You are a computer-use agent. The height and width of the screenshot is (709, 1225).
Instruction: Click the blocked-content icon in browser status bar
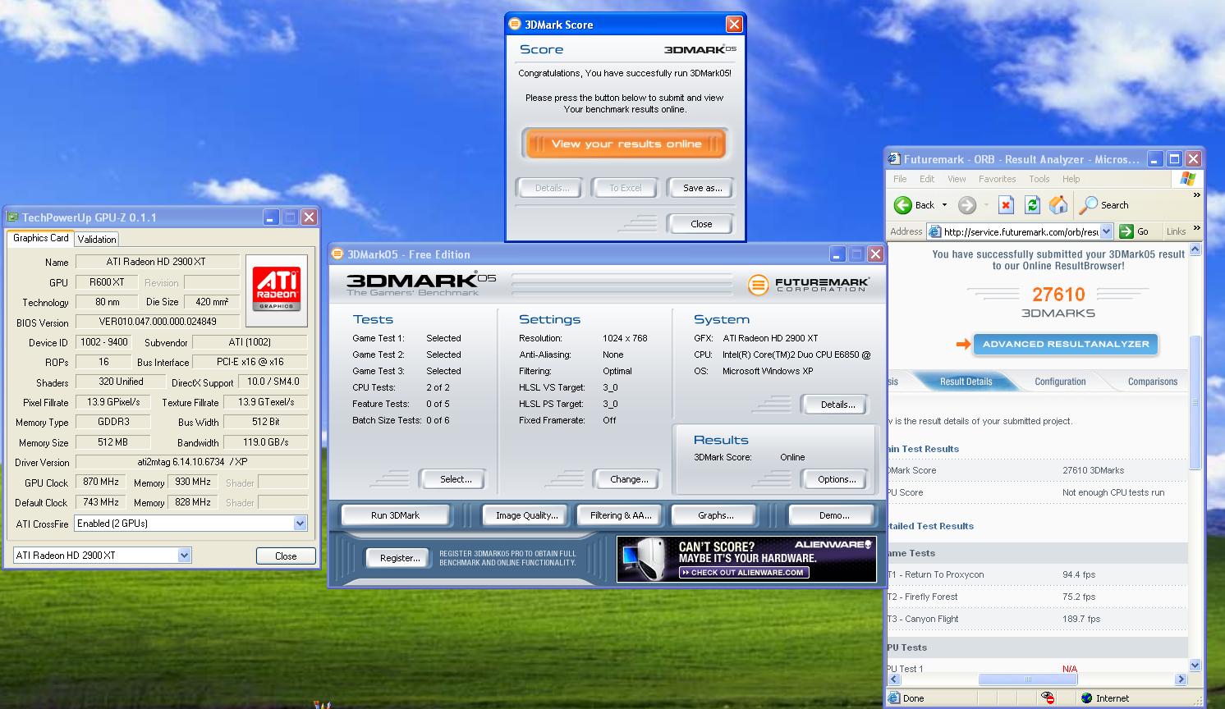coord(1048,698)
